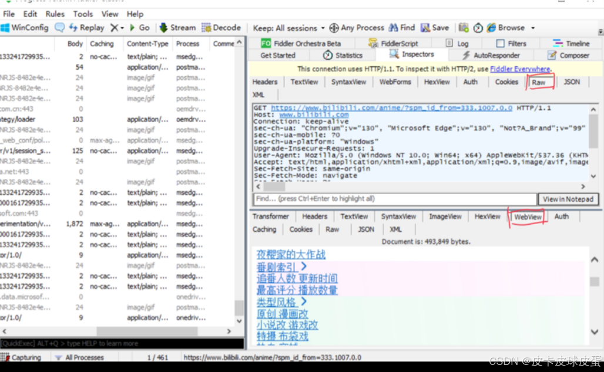Open the Filters tab
Screen dimensions: 604x372
point(511,43)
